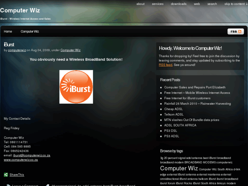This screenshot has width=248, height=186.
Task: Click You obviously need a Wireless BroadBand headline
Action: pyautogui.click(x=76, y=59)
